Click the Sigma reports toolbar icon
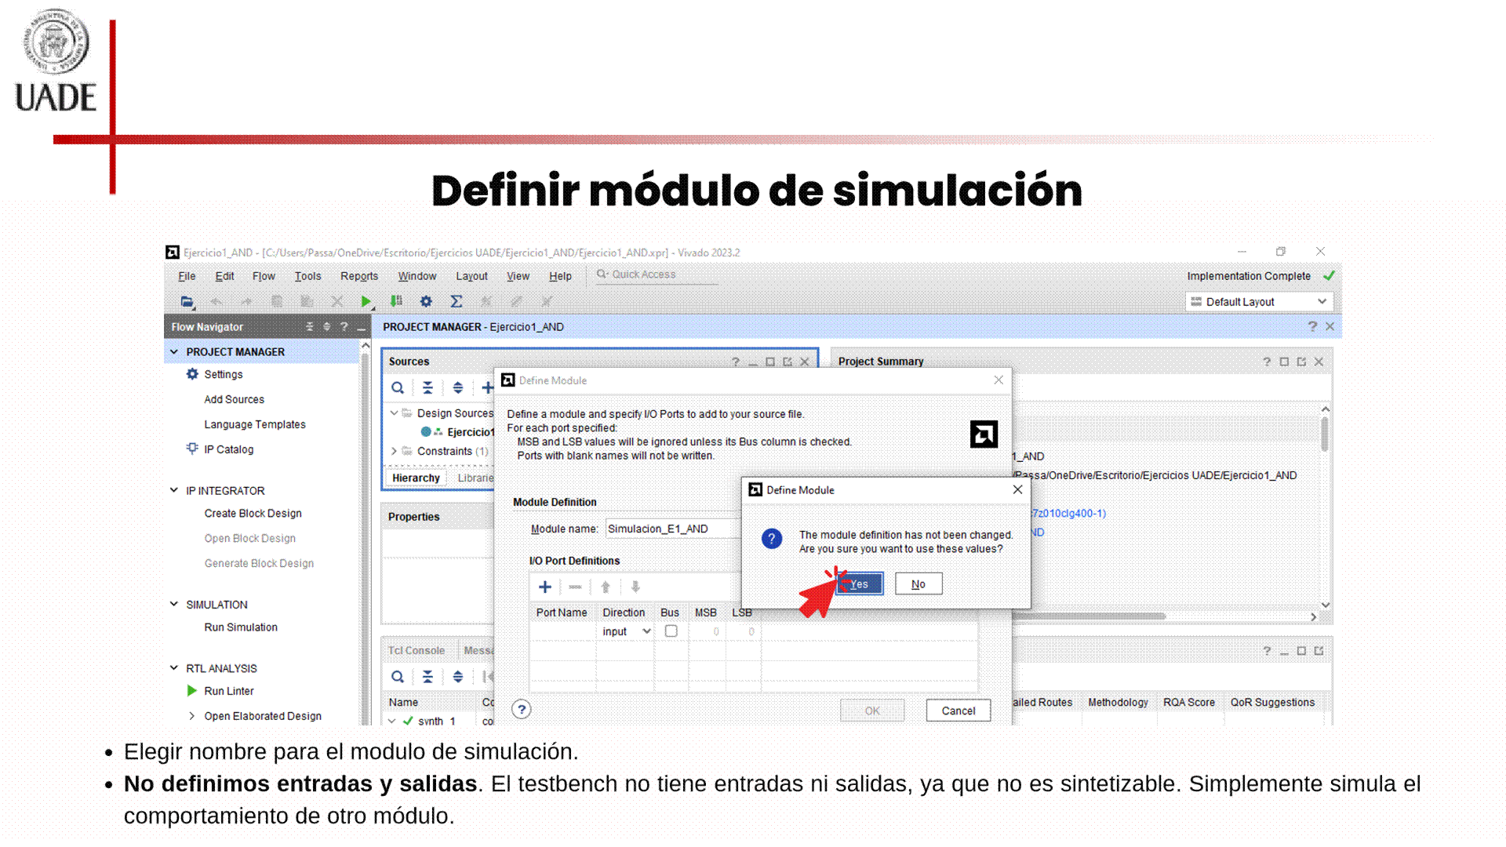This screenshot has height=847, width=1506. (x=456, y=301)
